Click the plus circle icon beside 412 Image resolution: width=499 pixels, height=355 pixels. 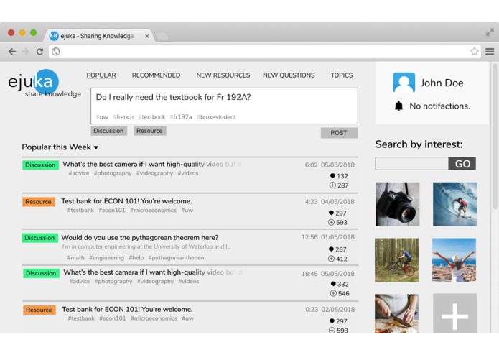click(331, 259)
